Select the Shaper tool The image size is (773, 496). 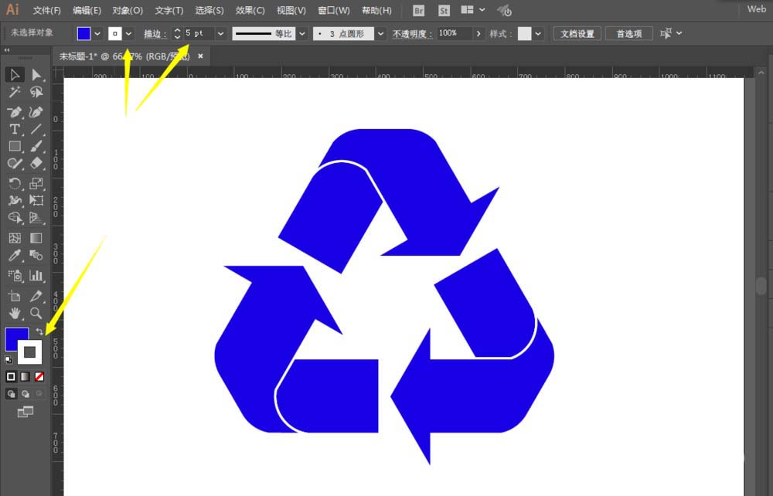[x=15, y=163]
